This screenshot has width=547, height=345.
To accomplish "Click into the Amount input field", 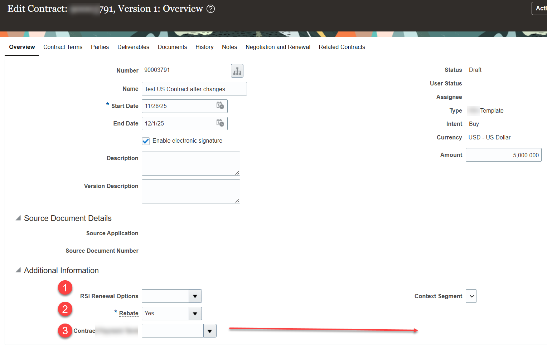I will [503, 155].
